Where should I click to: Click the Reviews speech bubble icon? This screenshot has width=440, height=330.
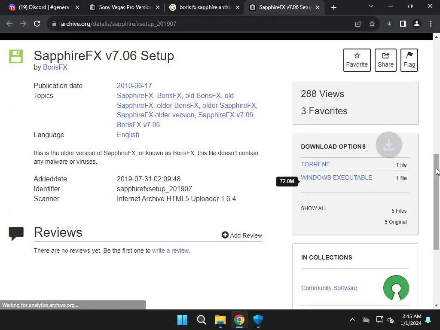tap(16, 233)
